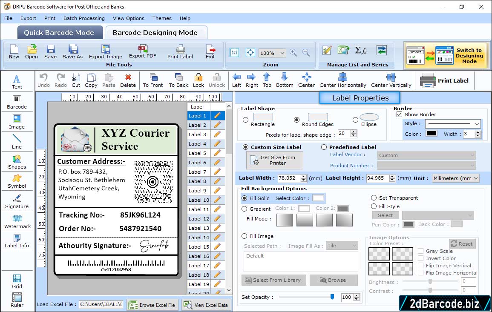This screenshot has width=492, height=312.
Task: Click Browse Excel File button
Action: point(152,305)
